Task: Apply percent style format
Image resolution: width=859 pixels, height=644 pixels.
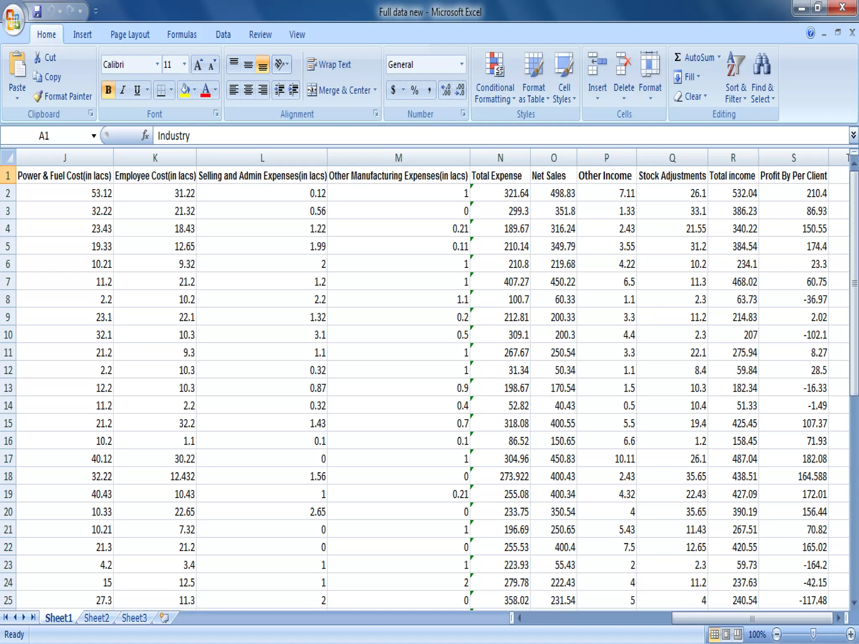Action: point(414,90)
